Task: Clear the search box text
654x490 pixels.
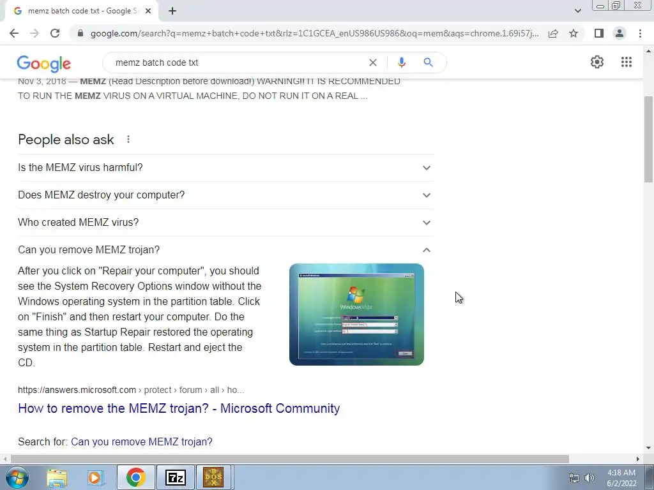Action: pos(373,63)
